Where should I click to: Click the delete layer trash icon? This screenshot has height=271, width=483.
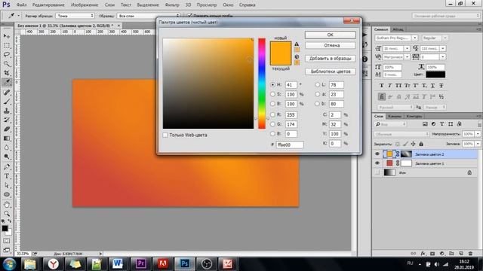[470, 254]
